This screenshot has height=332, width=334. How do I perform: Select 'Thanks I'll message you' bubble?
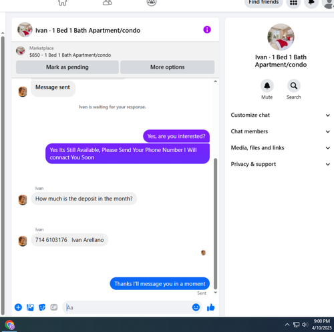point(160,283)
